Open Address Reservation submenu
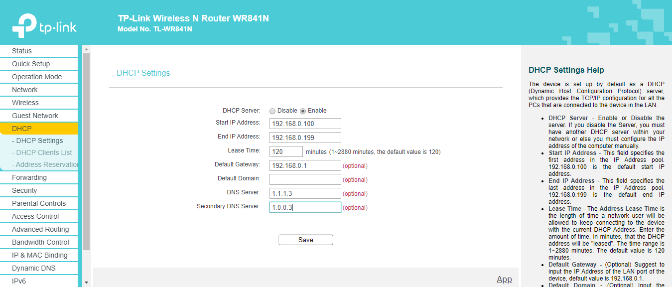This screenshot has width=672, height=287. tap(45, 164)
